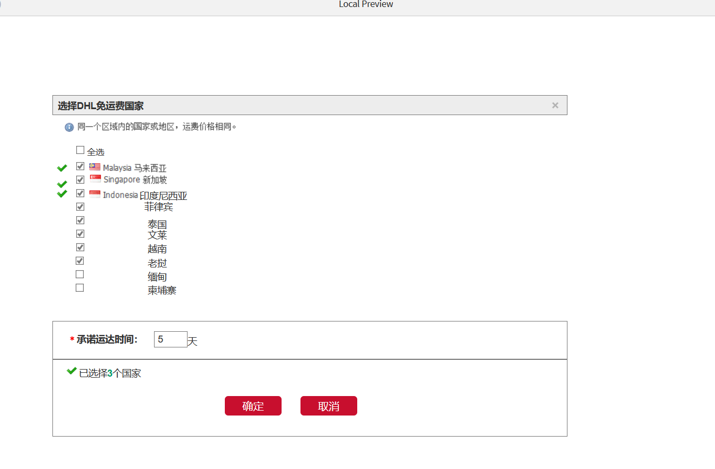Viewport: 715px width, 469px height.
Task: Click green checkmark left of Malaysia row
Action: [x=62, y=168]
